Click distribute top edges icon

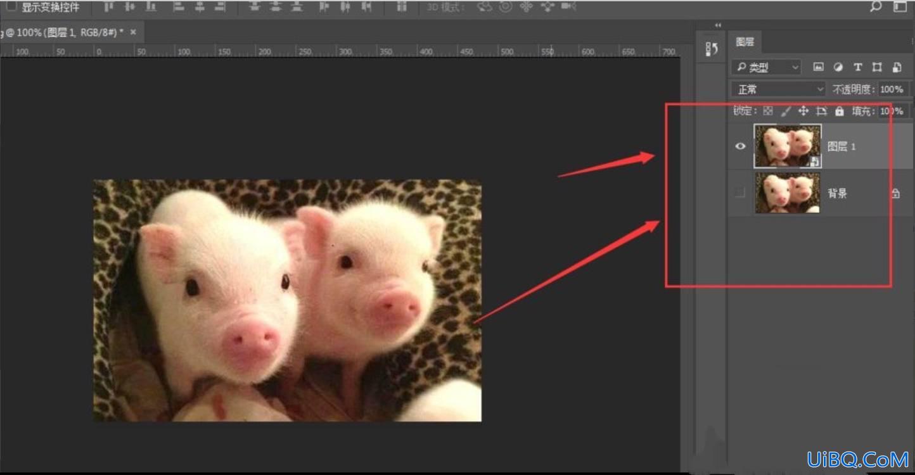pyautogui.click(x=255, y=7)
